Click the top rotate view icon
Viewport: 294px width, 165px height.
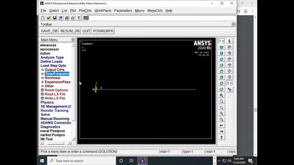click(229, 47)
